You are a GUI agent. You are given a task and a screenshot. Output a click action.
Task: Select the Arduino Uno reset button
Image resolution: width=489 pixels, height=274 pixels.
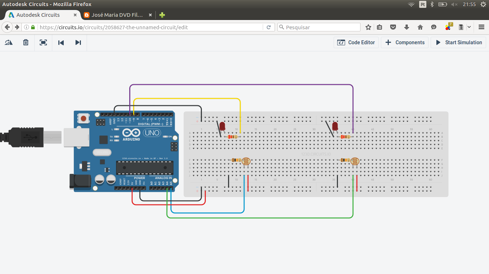[84, 118]
